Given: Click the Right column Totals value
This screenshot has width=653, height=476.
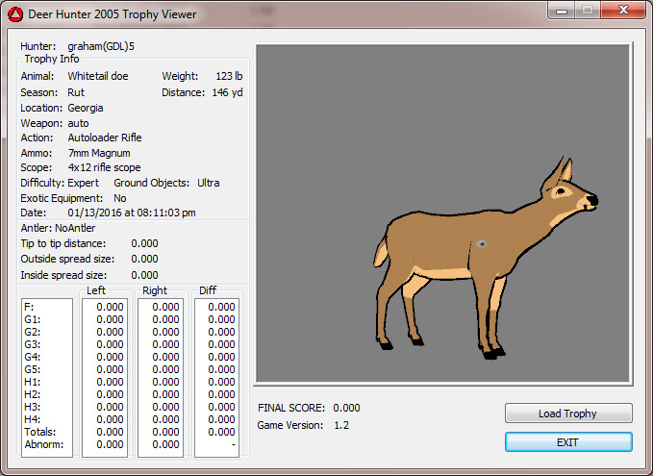Looking at the screenshot, I should [166, 432].
